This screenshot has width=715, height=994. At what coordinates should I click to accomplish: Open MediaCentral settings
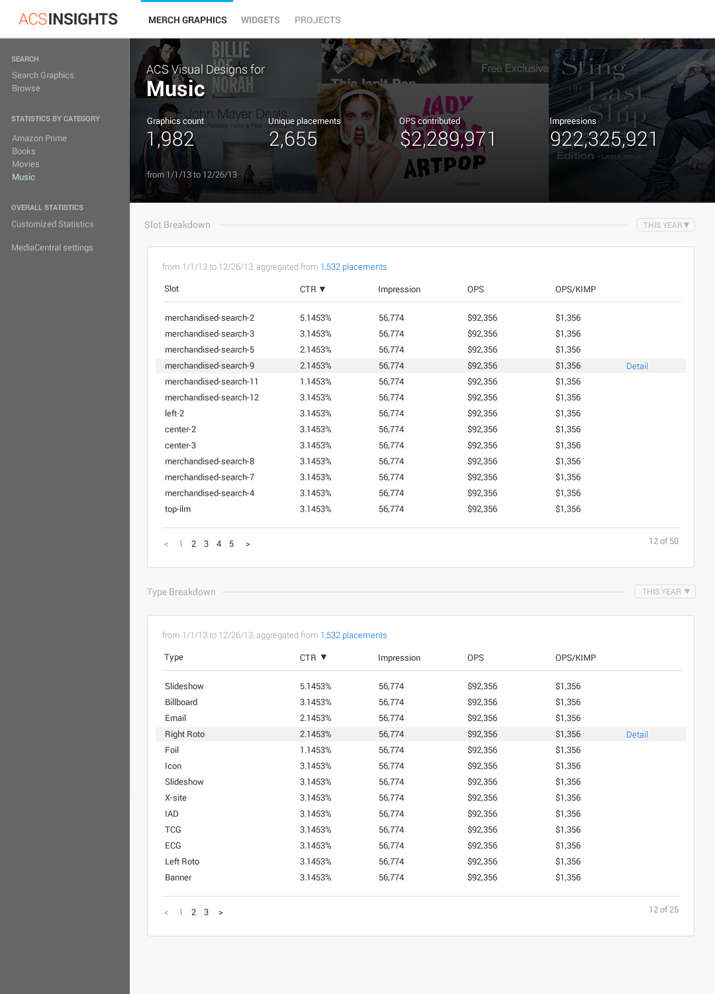(52, 248)
